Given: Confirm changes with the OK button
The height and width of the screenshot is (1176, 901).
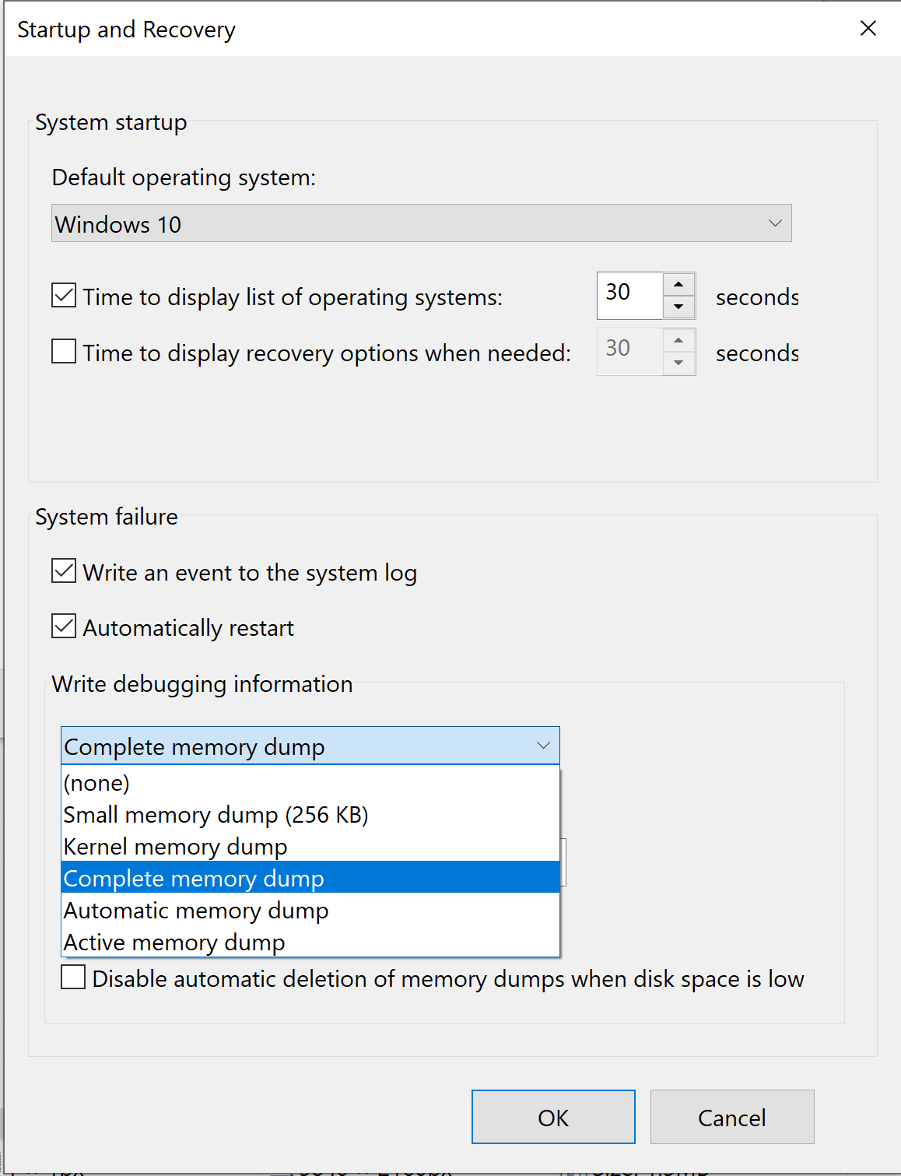Looking at the screenshot, I should coord(553,1117).
